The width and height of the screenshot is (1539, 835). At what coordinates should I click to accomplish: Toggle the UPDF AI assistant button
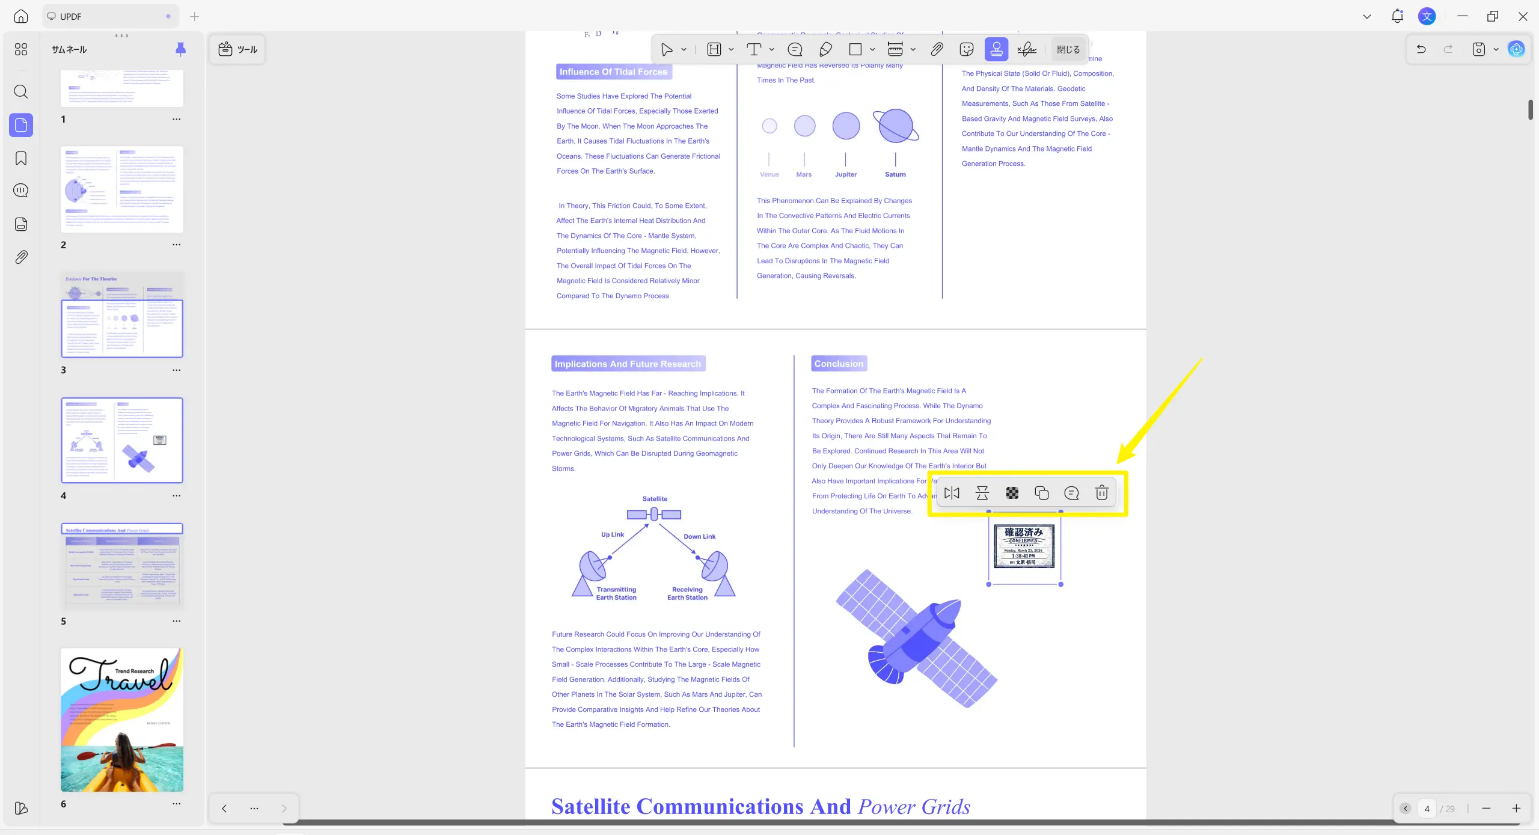coord(1516,49)
